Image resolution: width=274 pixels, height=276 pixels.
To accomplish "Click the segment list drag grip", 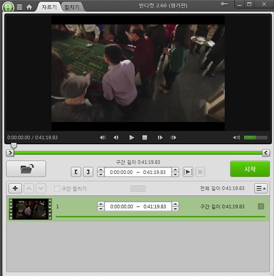I will tap(138, 188).
